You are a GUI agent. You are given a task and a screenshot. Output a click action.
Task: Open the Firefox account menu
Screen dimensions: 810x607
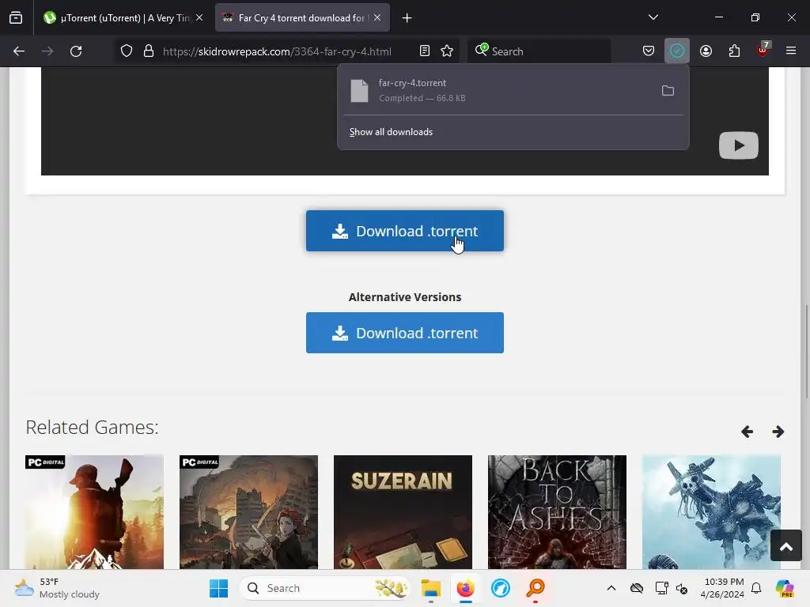click(706, 51)
